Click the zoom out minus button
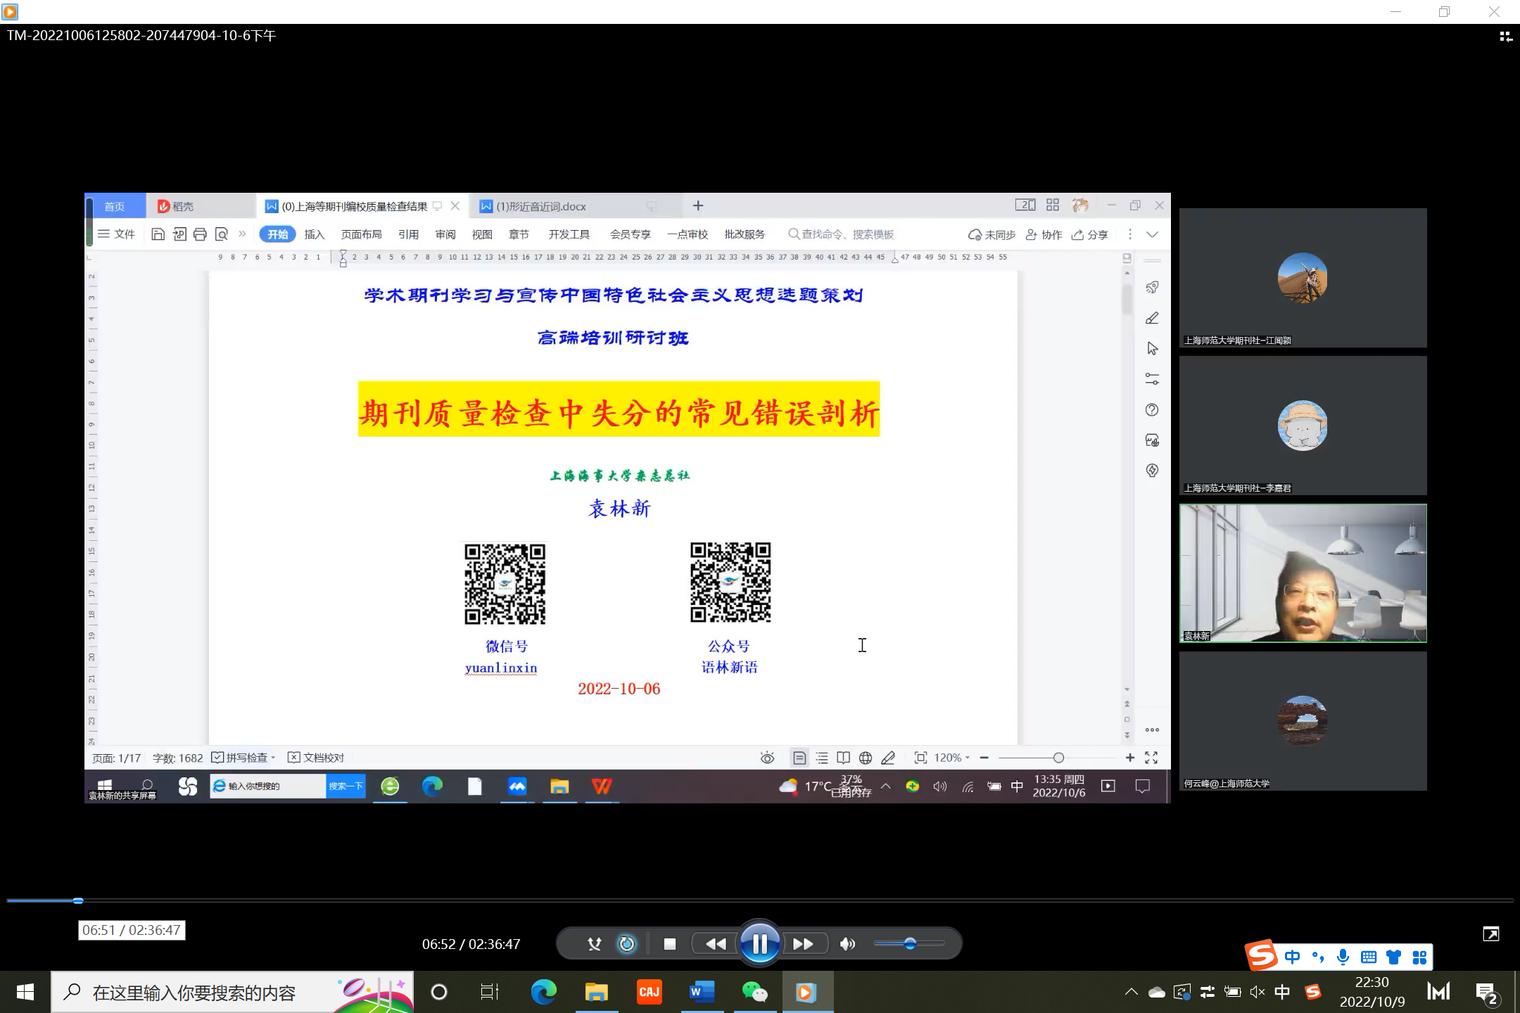Image resolution: width=1520 pixels, height=1013 pixels. pyautogui.click(x=984, y=758)
